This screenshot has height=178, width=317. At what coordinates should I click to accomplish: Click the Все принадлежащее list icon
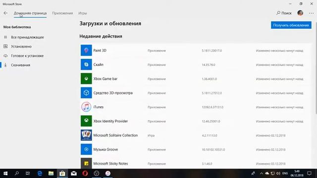[5, 37]
